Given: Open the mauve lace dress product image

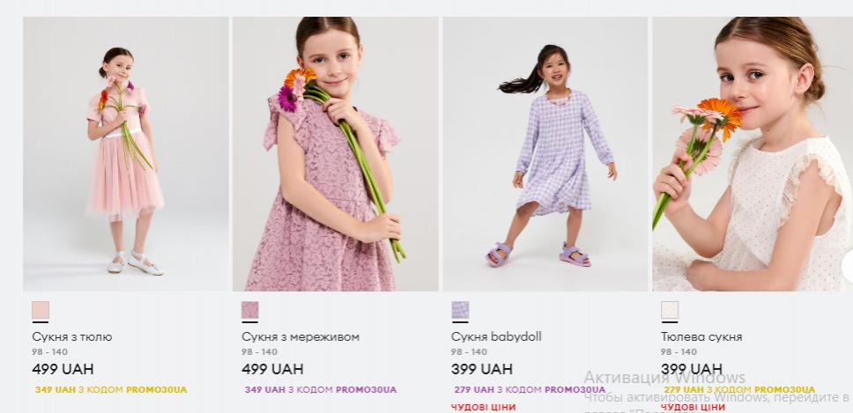Looking at the screenshot, I should [x=335, y=154].
